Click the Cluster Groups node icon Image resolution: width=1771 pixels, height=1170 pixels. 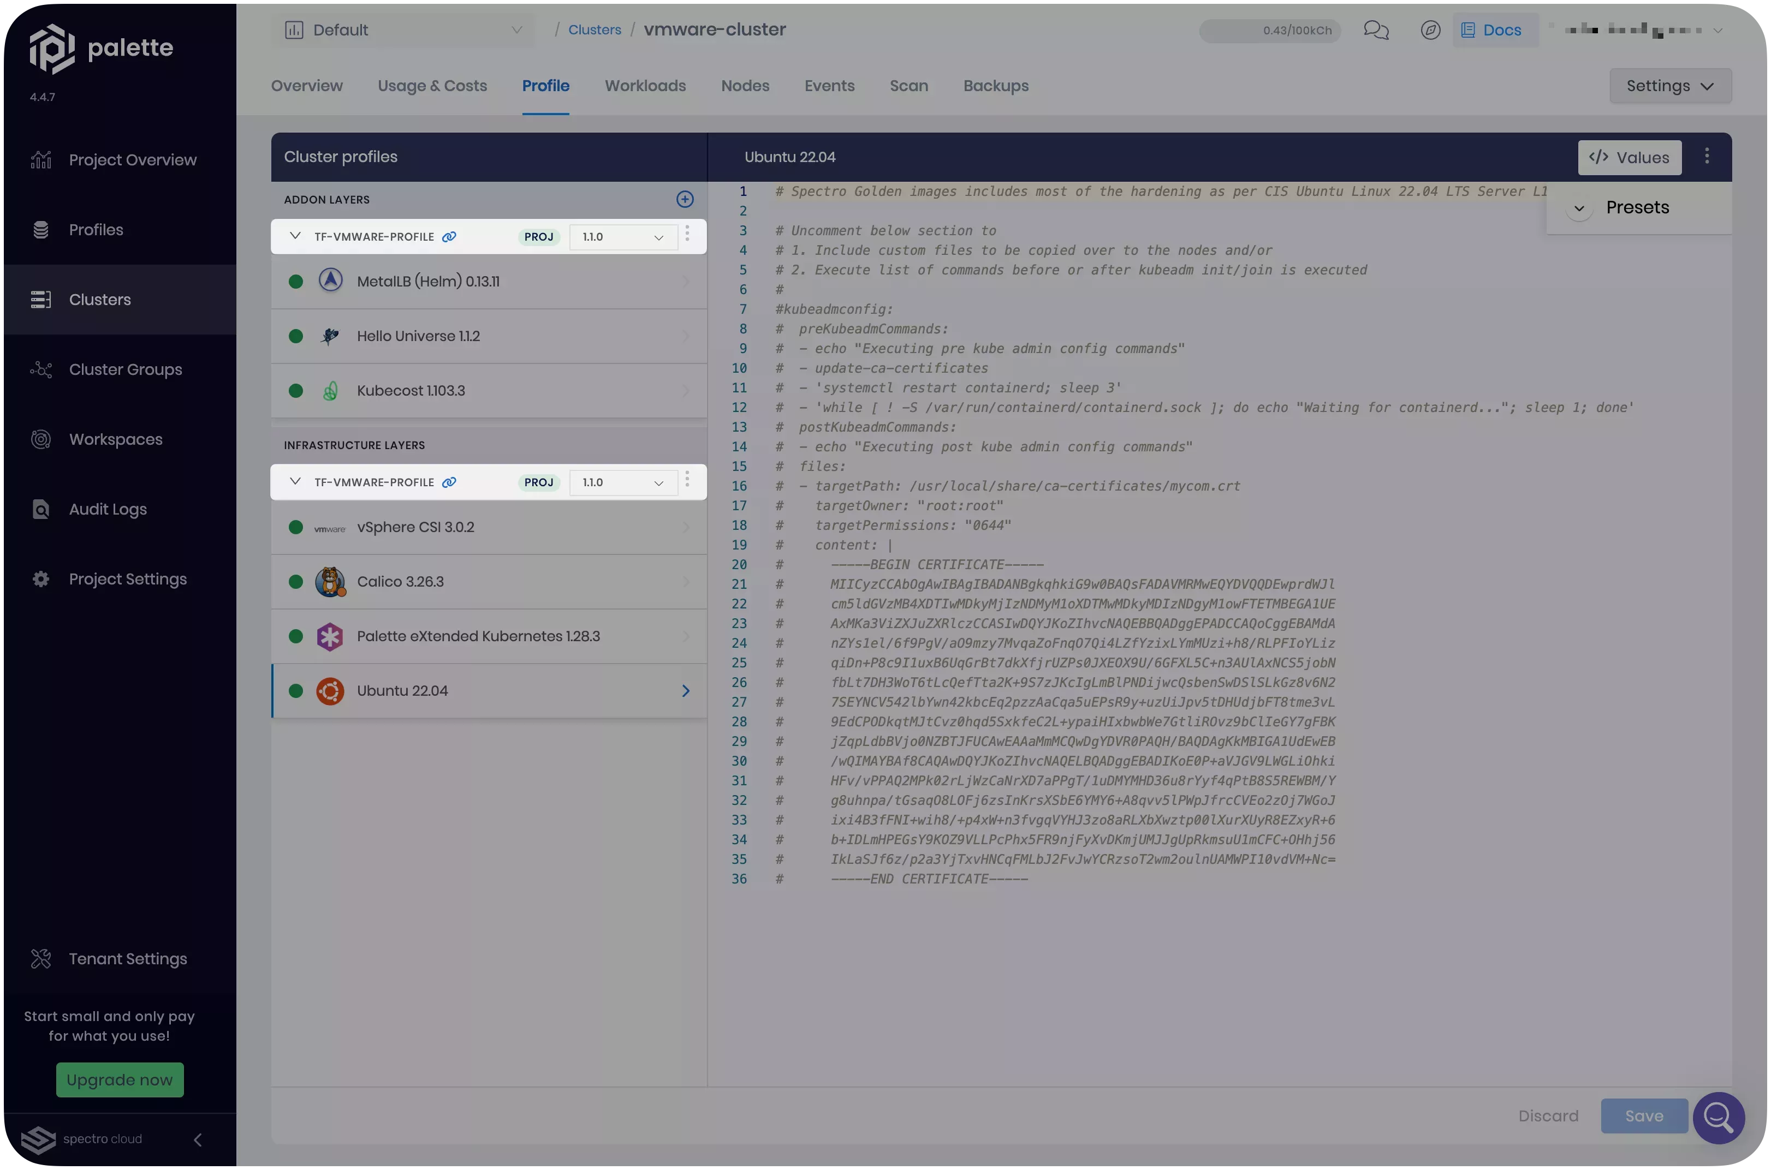(41, 369)
